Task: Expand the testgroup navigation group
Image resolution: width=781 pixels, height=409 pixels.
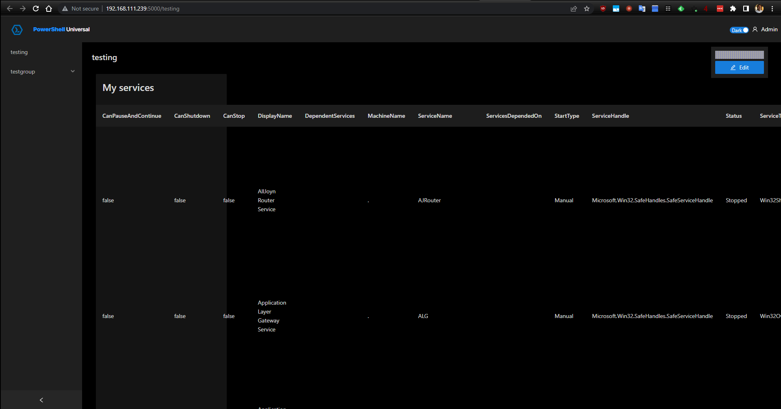Action: point(41,71)
